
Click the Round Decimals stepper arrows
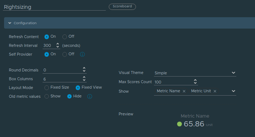[x=84, y=70]
